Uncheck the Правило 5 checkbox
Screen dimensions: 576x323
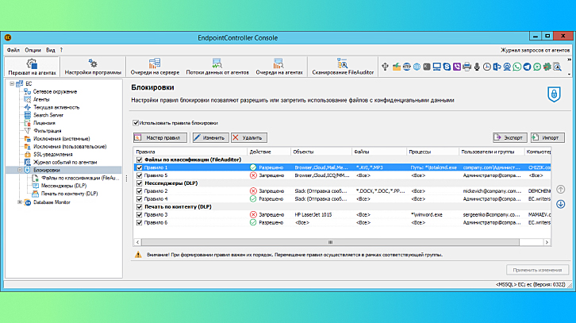tap(139, 175)
